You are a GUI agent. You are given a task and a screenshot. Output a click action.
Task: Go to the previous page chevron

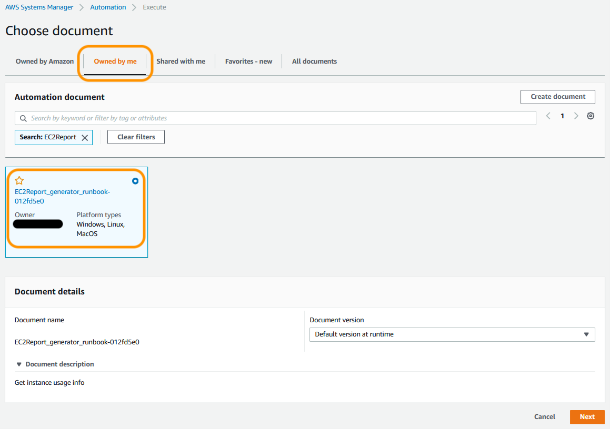coord(548,115)
